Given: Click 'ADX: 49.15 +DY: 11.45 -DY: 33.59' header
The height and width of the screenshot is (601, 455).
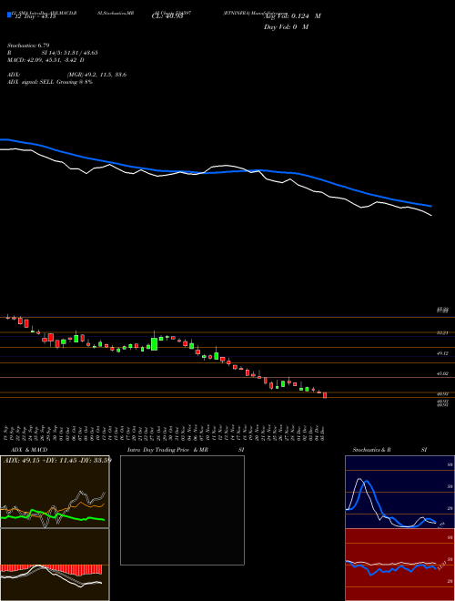Looking at the screenshot, I should pos(57,460).
